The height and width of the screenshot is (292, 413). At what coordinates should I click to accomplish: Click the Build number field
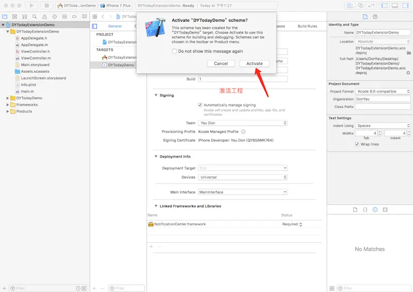point(243,79)
